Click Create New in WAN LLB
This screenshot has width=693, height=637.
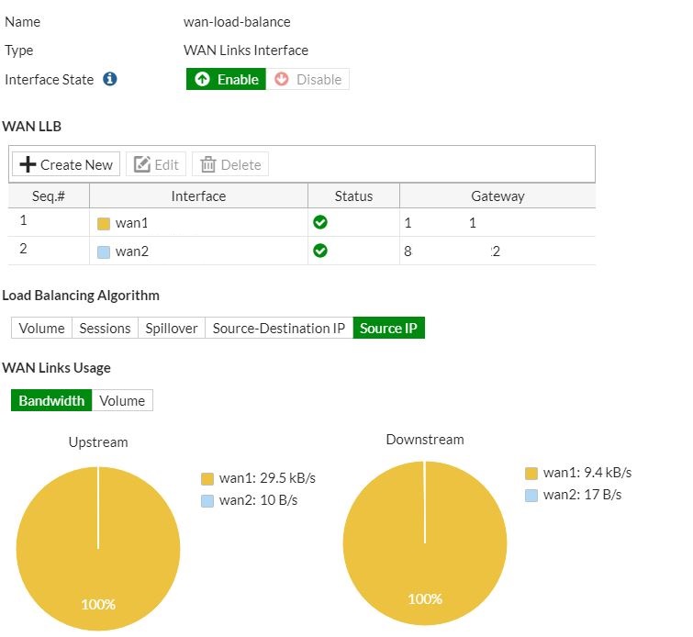tap(66, 164)
